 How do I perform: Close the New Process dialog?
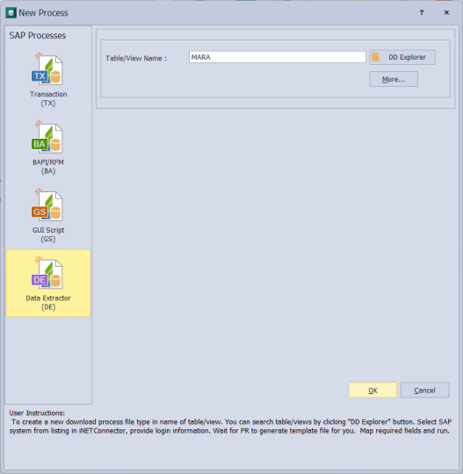click(x=446, y=12)
